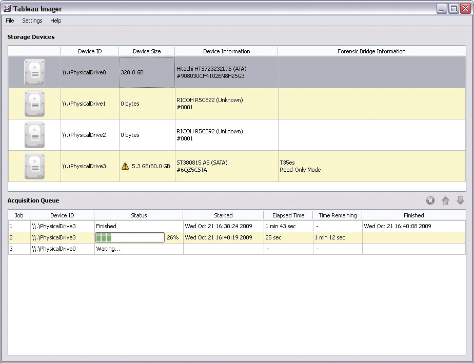Image resolution: width=474 pixels, height=363 pixels.
Task: Open the File menu
Action: [10, 21]
